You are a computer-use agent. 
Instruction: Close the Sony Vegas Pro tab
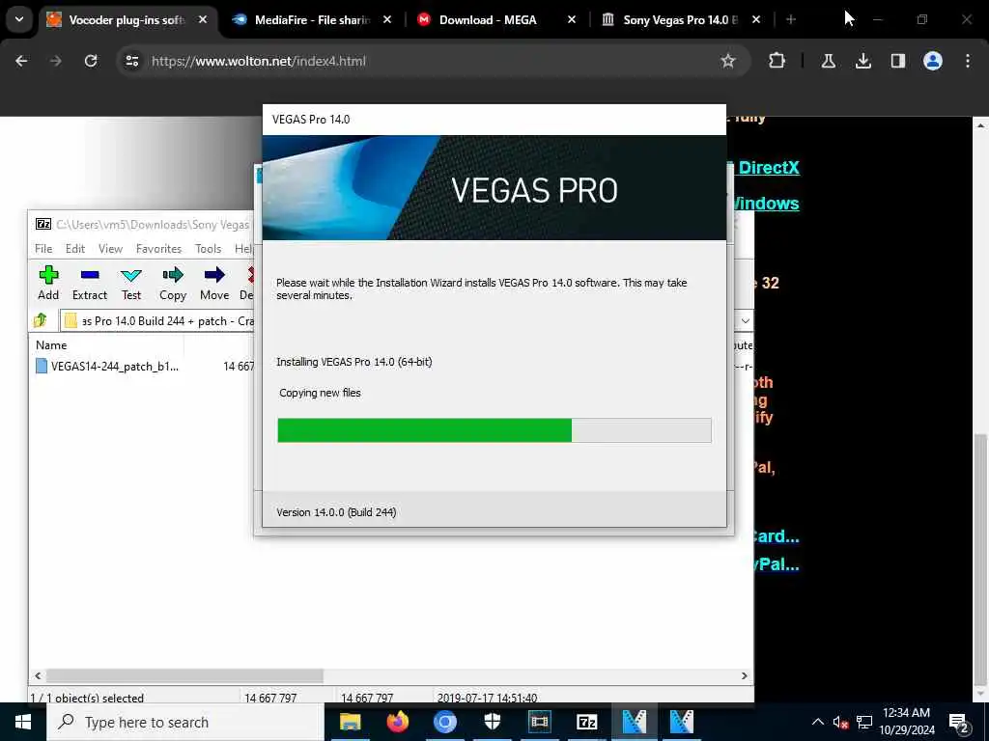point(756,20)
